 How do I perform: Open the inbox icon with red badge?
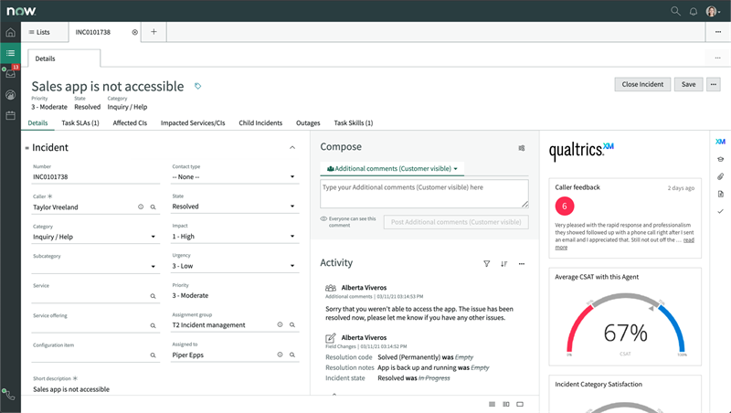pos(10,74)
